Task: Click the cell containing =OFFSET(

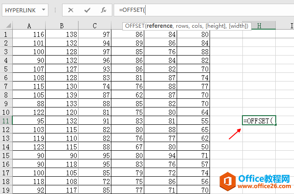Action: [259, 121]
